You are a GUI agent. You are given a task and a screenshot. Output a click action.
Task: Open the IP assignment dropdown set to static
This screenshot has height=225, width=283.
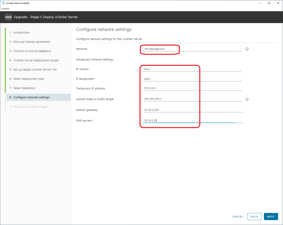[x=192, y=79]
